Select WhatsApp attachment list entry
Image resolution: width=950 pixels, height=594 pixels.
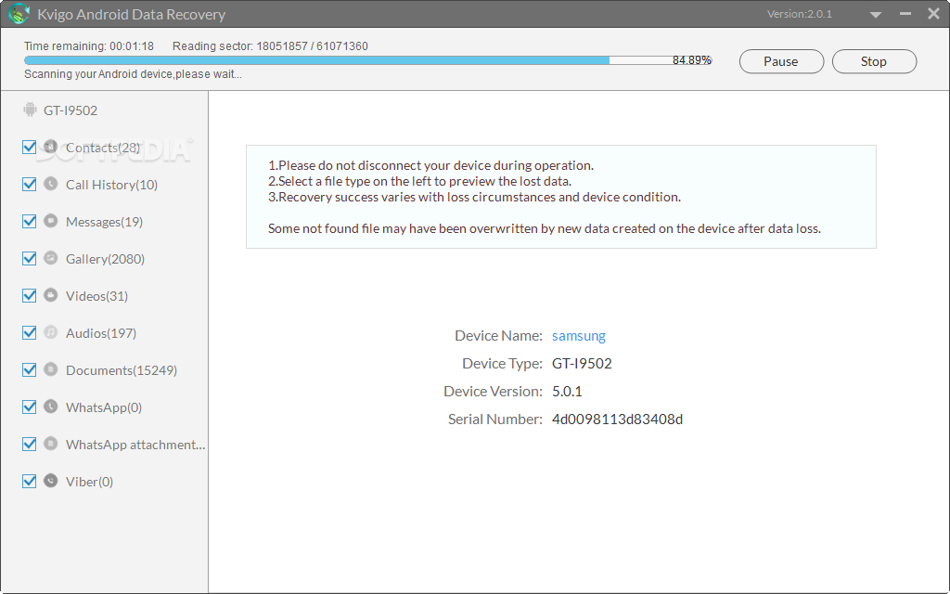click(135, 445)
